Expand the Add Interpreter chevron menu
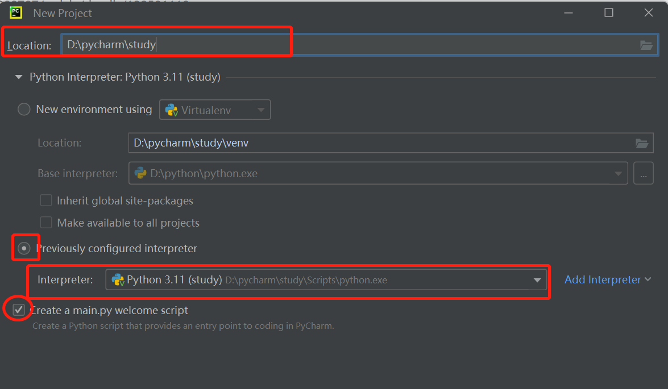 (648, 279)
